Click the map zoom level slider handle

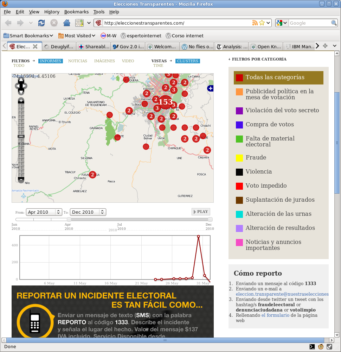point(21,136)
